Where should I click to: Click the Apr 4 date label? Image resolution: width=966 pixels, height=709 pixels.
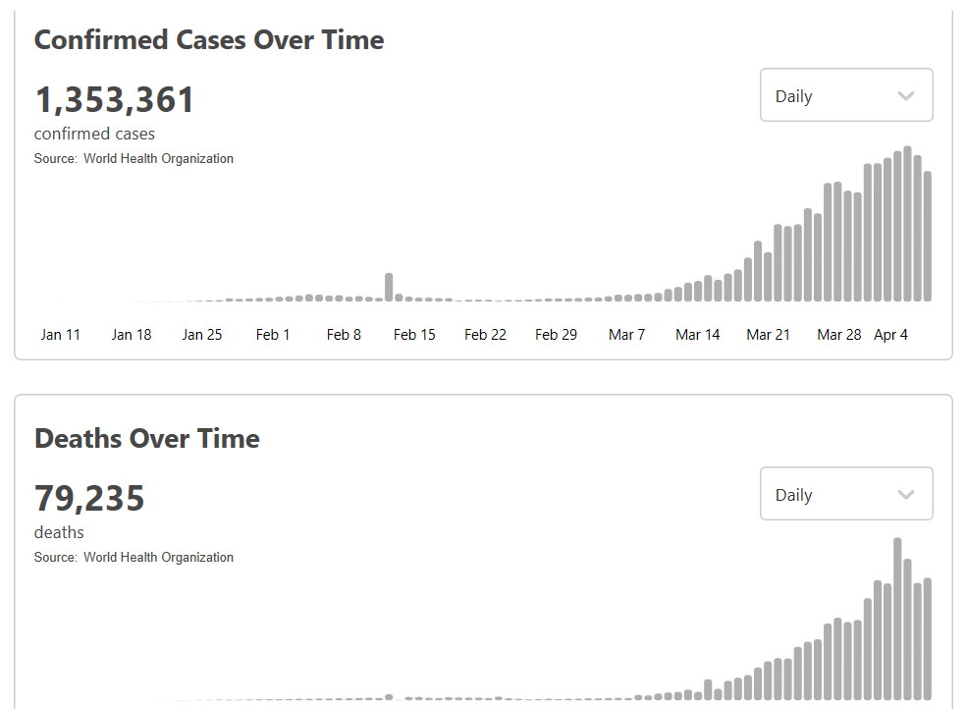pyautogui.click(x=890, y=335)
